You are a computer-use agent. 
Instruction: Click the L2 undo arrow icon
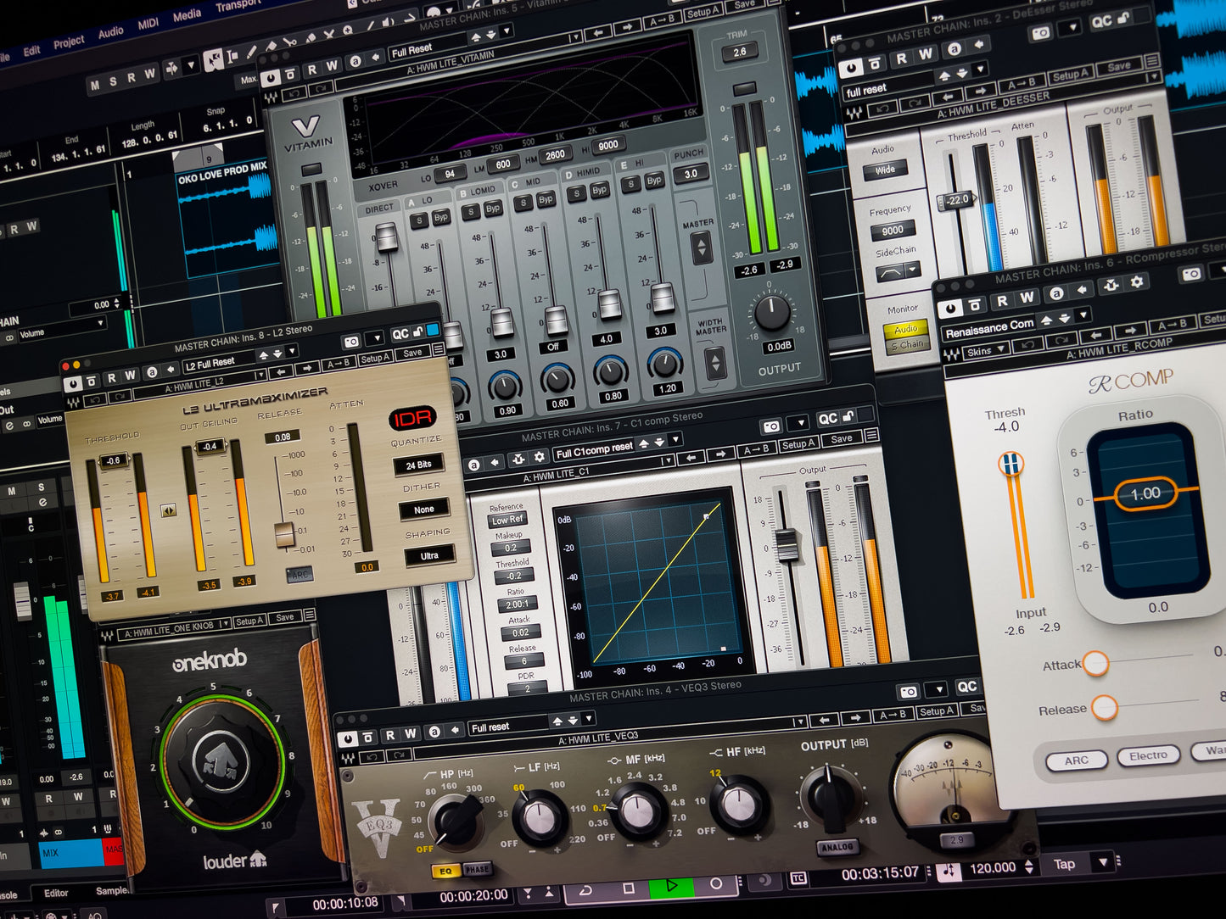(95, 398)
